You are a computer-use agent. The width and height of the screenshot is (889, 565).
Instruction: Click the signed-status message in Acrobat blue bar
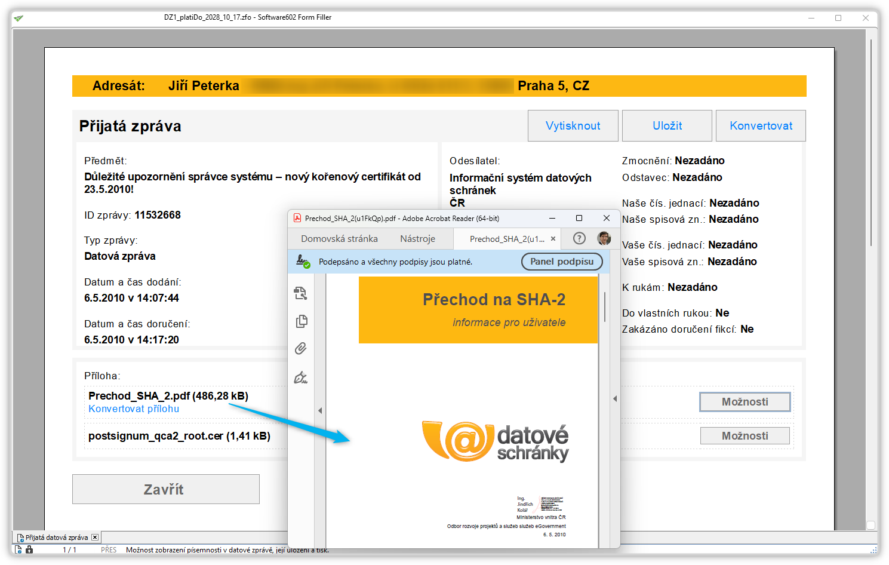395,262
